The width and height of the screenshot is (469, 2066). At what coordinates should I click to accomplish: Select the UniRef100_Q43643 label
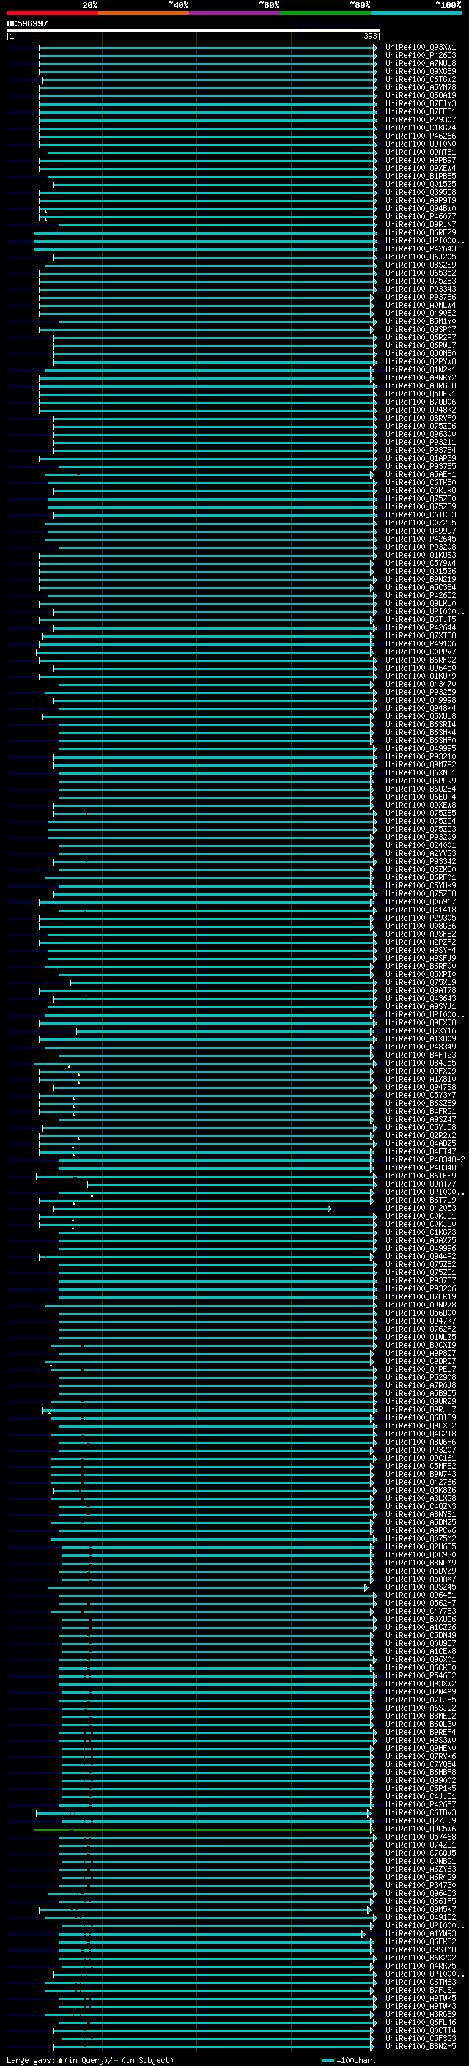pyautogui.click(x=420, y=1000)
